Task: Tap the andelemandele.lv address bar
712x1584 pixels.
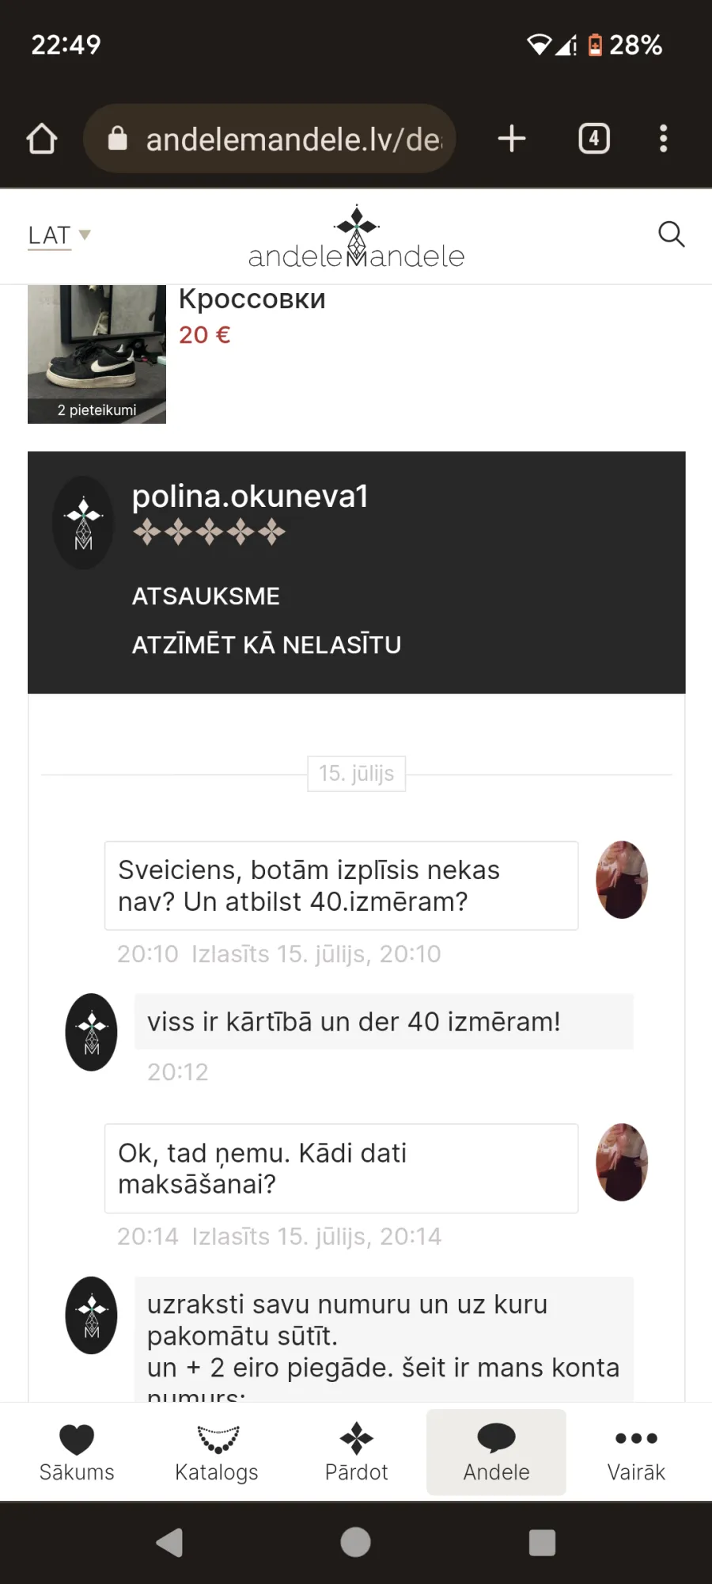Action: pyautogui.click(x=269, y=139)
